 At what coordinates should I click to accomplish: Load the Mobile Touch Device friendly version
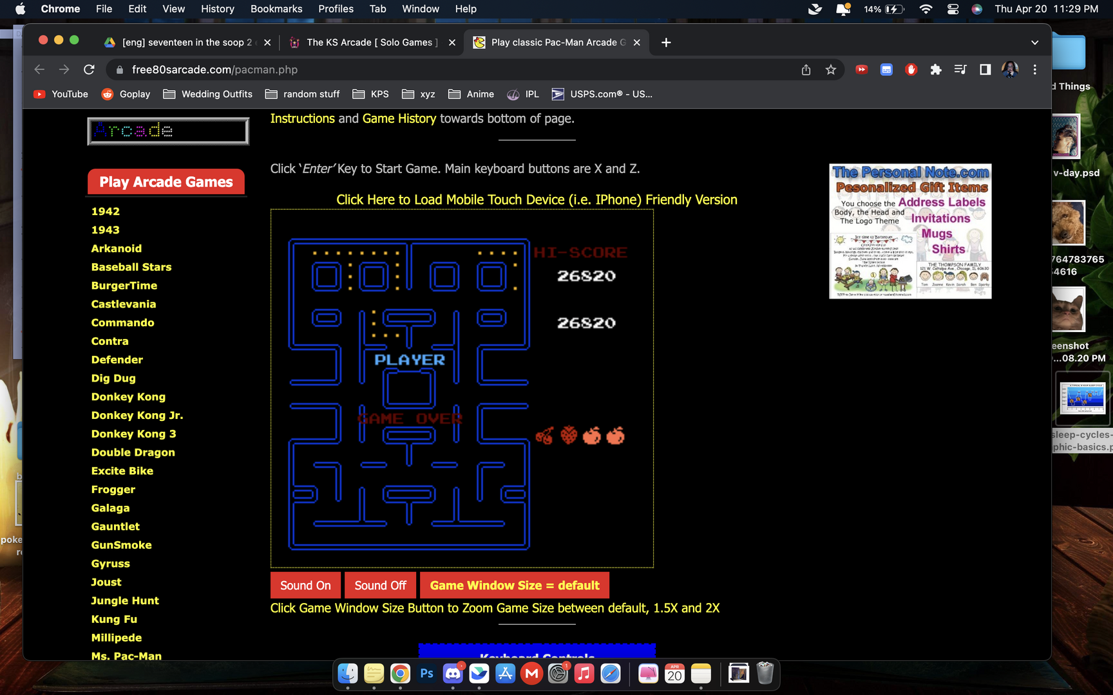click(x=537, y=199)
